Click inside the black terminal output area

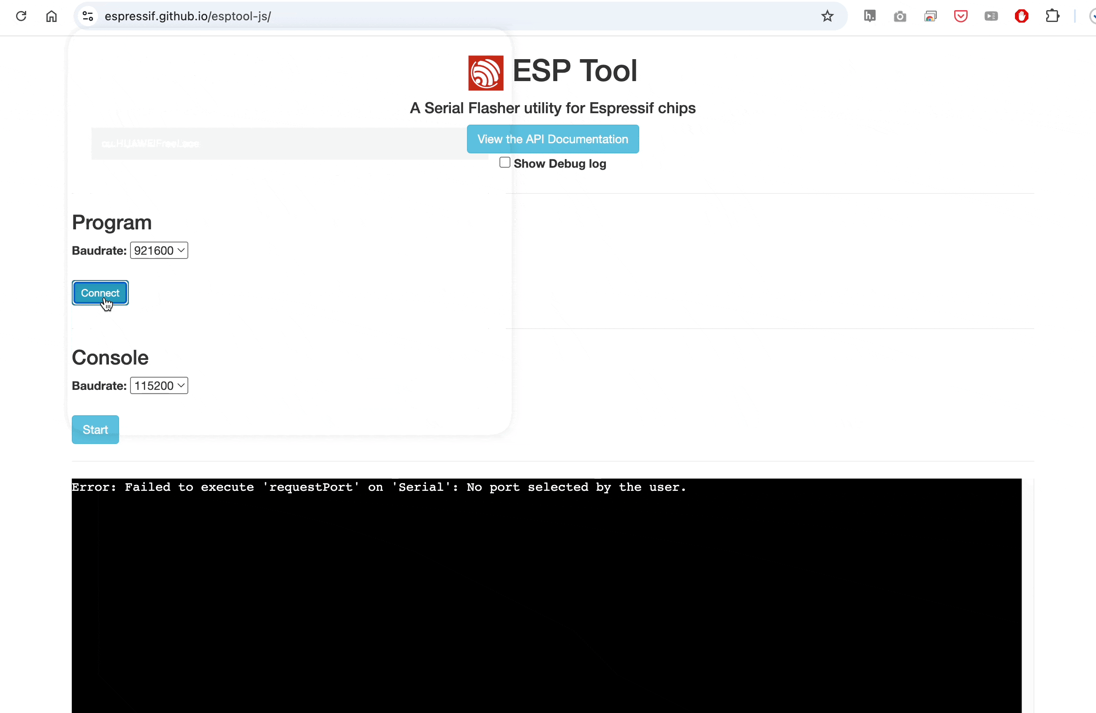tap(546, 599)
